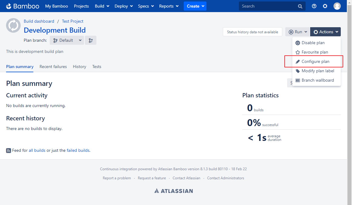Image resolution: width=352 pixels, height=205 pixels.
Task: Open the History tab
Action: [x=79, y=67]
